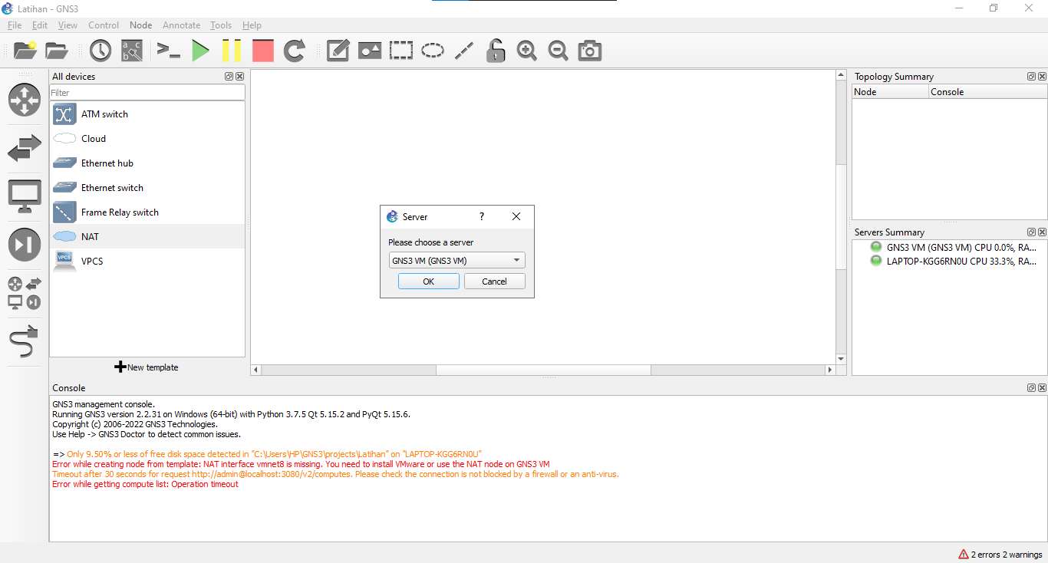Click the errors and warnings status indicator
The width and height of the screenshot is (1048, 563).
coord(1000,555)
